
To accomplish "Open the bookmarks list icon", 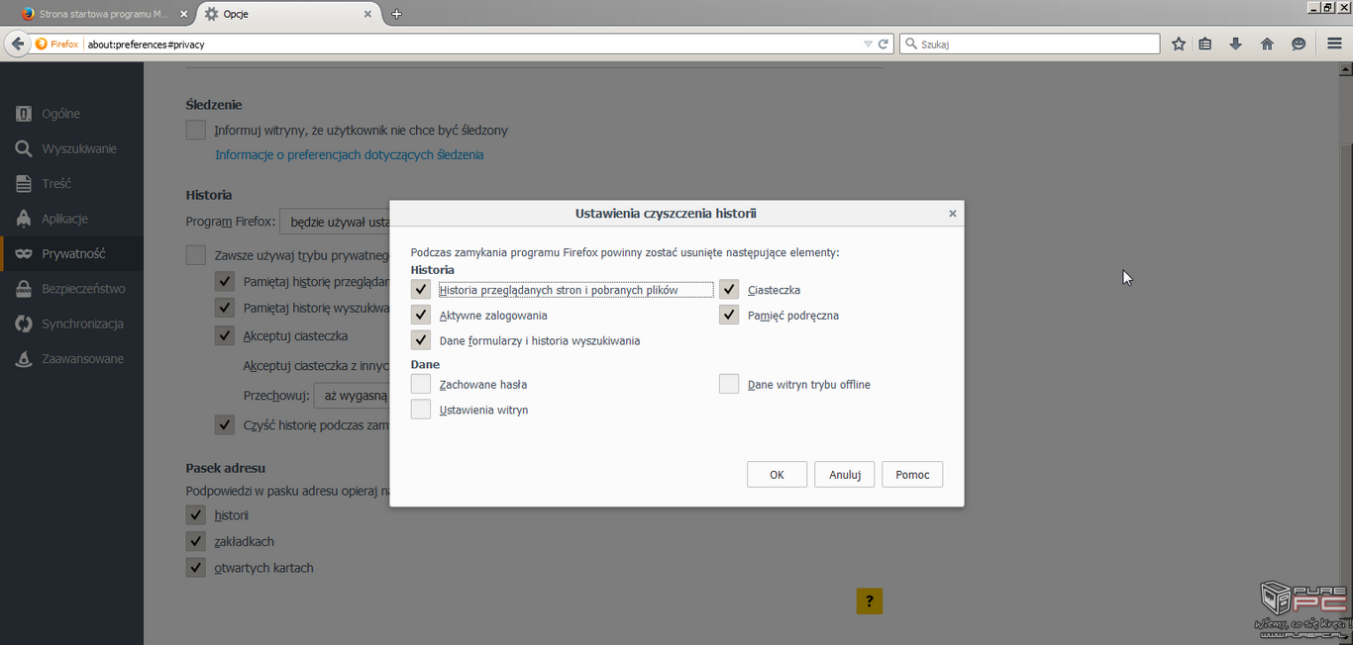I will (1205, 45).
